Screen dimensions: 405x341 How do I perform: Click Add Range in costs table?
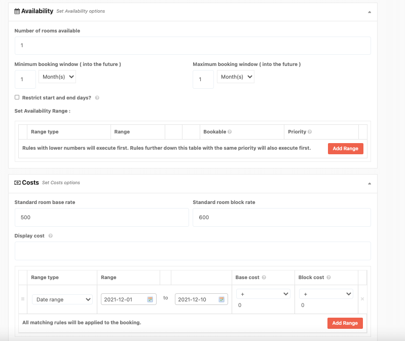tap(345, 323)
